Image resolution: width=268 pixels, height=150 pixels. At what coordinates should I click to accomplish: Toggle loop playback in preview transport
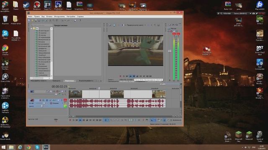point(124,76)
